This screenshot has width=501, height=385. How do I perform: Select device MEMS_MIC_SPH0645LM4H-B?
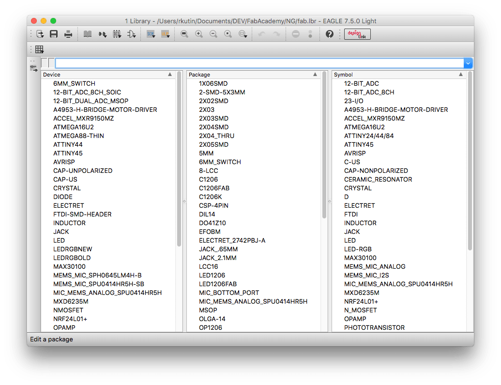[x=97, y=276]
